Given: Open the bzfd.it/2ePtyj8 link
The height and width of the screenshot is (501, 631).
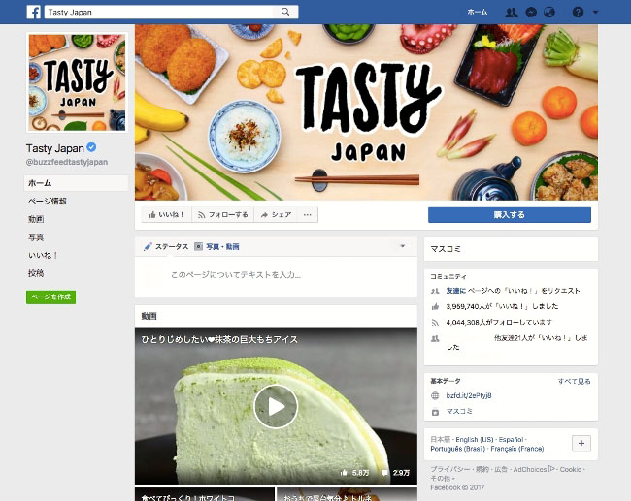Looking at the screenshot, I should pyautogui.click(x=469, y=395).
